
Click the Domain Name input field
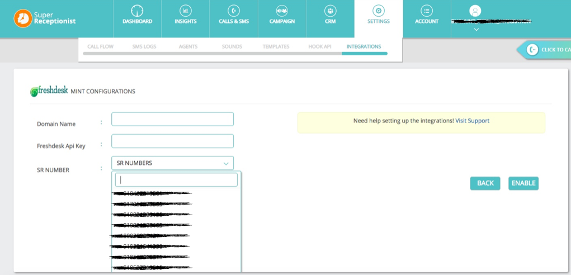click(x=173, y=119)
